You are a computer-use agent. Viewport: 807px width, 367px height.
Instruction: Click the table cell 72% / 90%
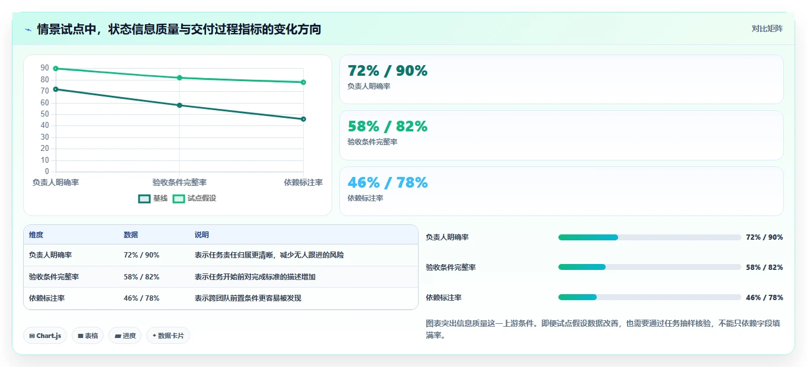pos(142,255)
